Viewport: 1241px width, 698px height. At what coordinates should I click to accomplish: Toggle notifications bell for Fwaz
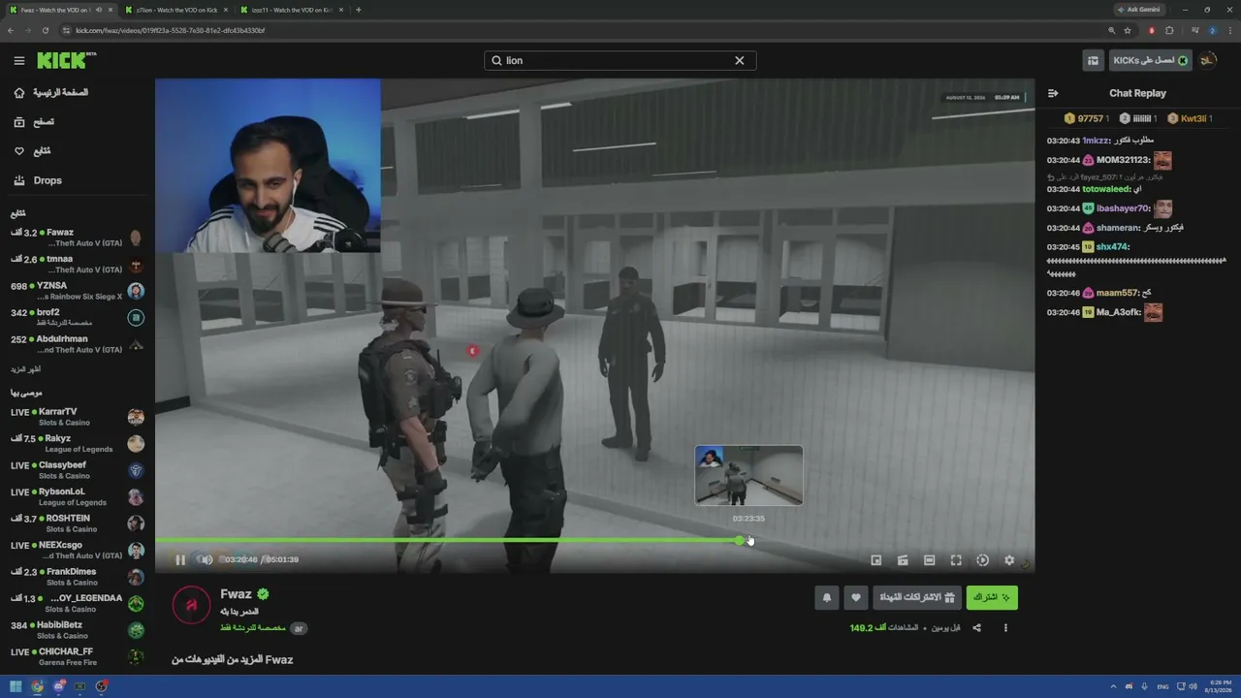827,598
